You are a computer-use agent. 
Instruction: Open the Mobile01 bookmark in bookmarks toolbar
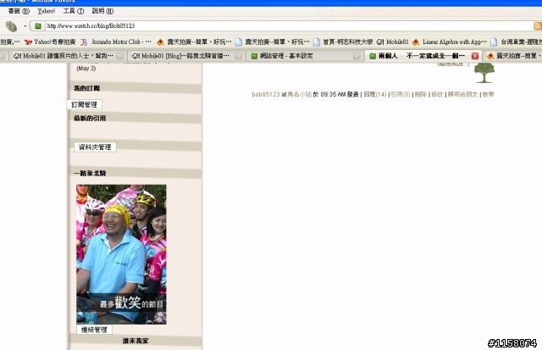392,42
